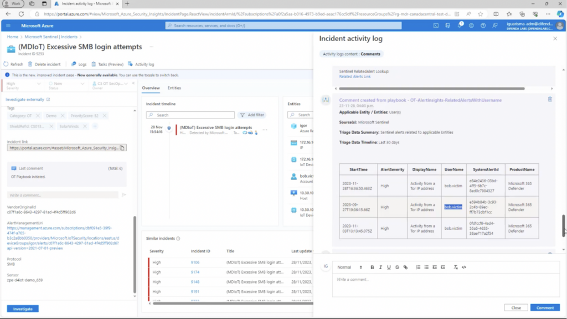Open directories and subscriptions filter icon
This screenshot has height=319, width=567.
point(447,25)
